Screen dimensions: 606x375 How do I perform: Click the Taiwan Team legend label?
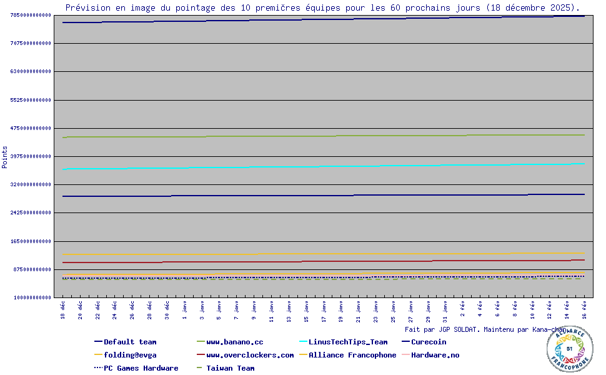pos(230,368)
